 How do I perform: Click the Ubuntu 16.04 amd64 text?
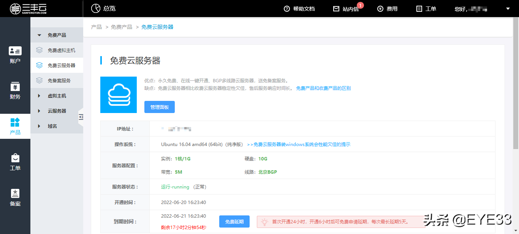click(x=202, y=144)
